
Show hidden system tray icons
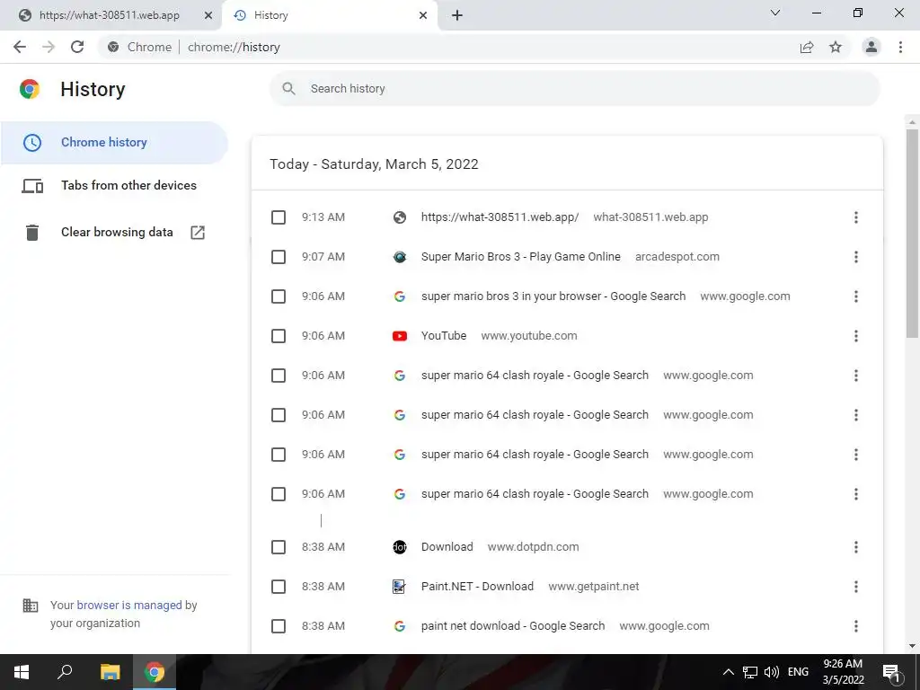point(728,672)
